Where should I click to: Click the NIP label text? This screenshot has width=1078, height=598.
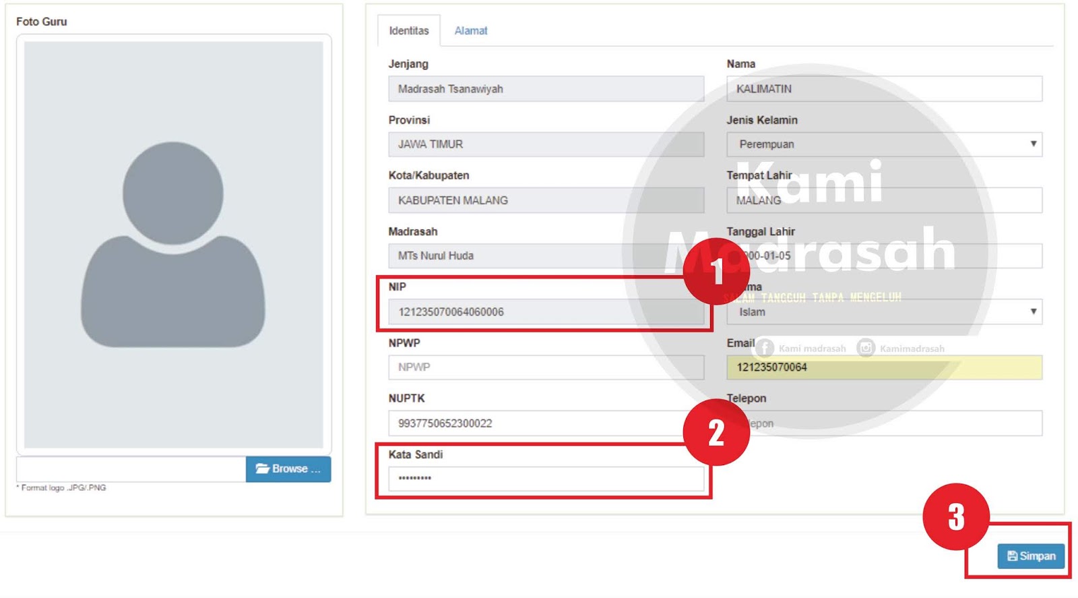pyautogui.click(x=397, y=287)
